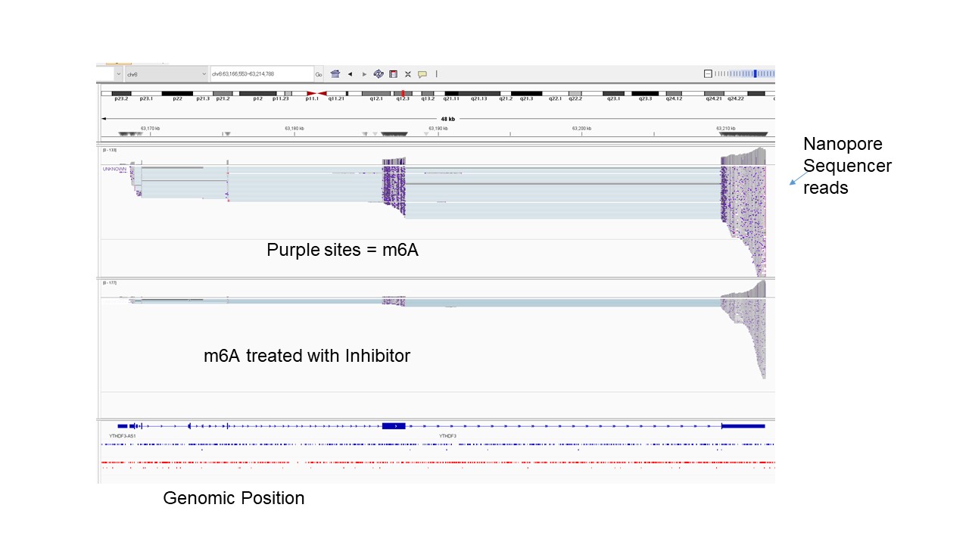Go back with the left arrow icon
The height and width of the screenshot is (545, 969).
coord(350,74)
